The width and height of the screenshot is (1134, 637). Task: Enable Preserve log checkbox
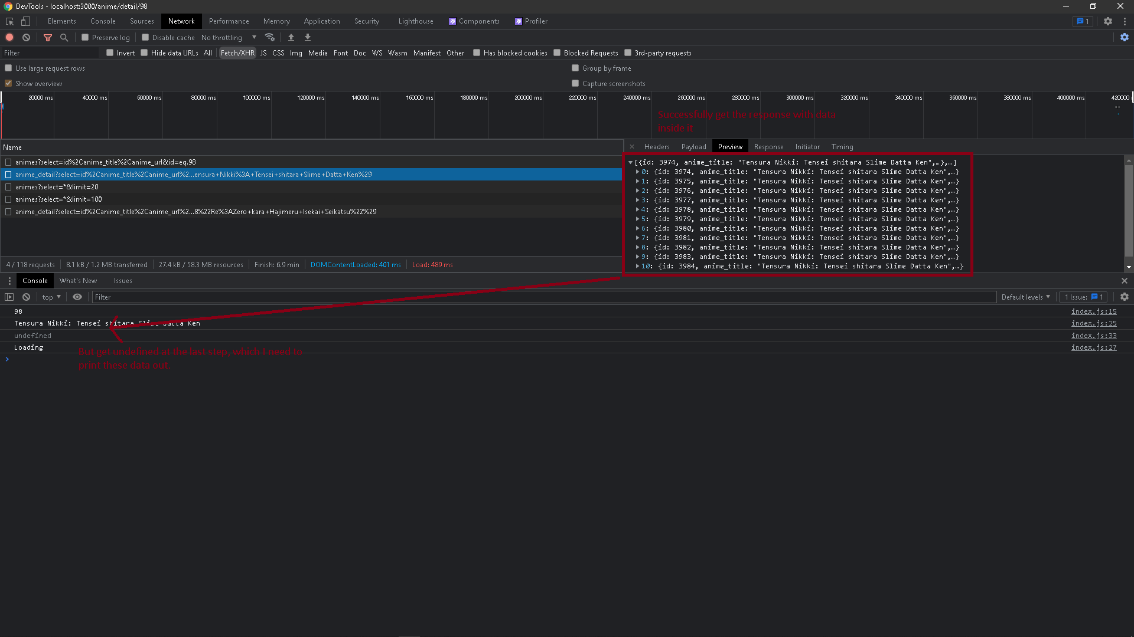pyautogui.click(x=85, y=37)
